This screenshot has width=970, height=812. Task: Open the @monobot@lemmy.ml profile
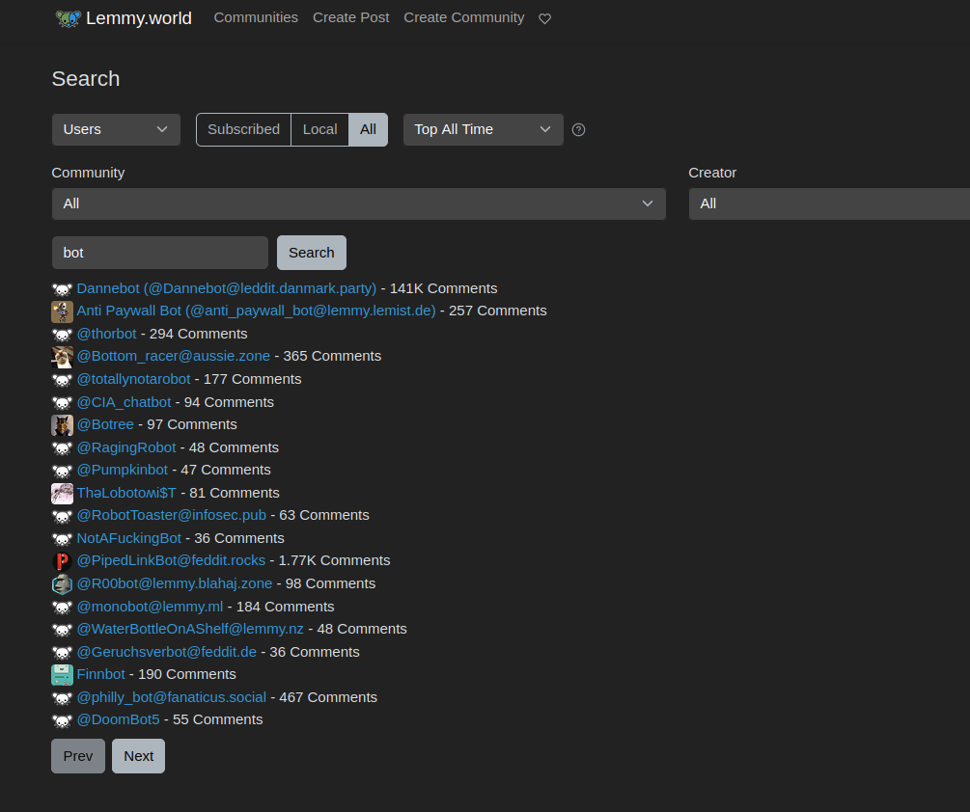150,607
